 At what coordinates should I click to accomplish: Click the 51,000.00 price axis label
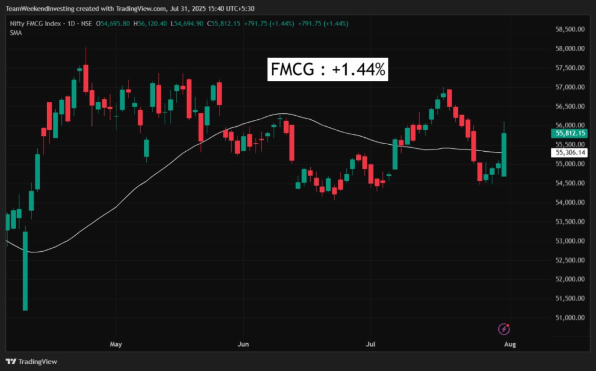[570, 318]
